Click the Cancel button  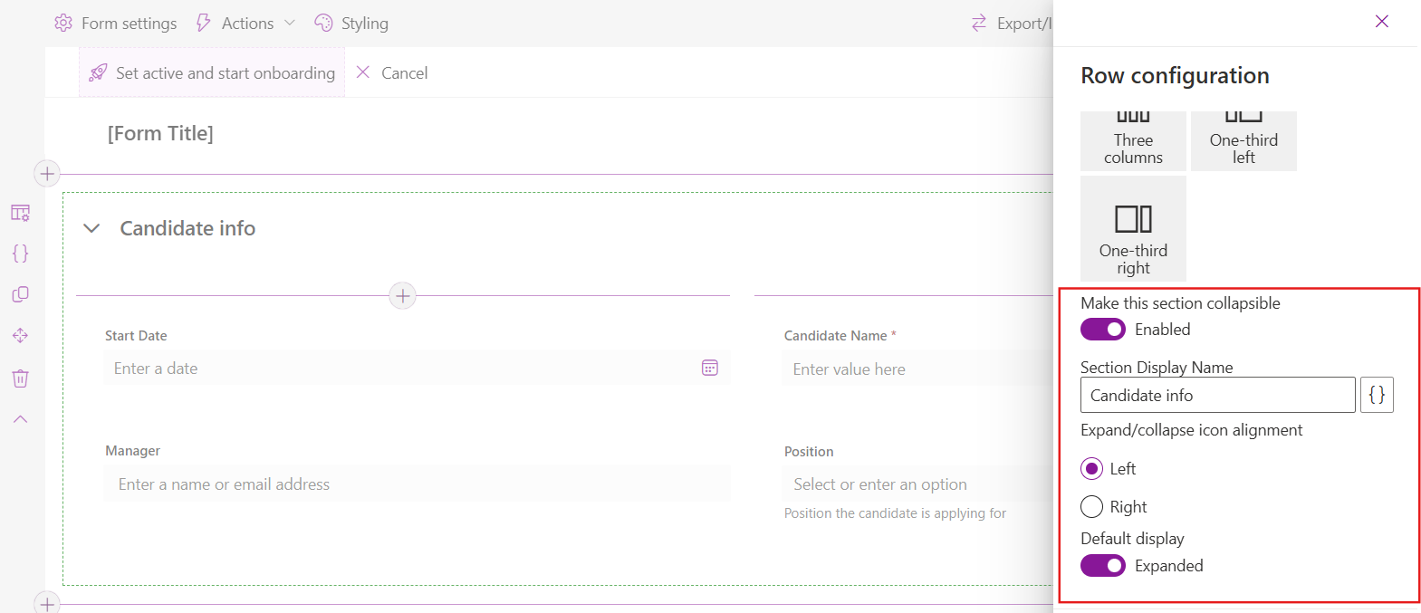(392, 73)
